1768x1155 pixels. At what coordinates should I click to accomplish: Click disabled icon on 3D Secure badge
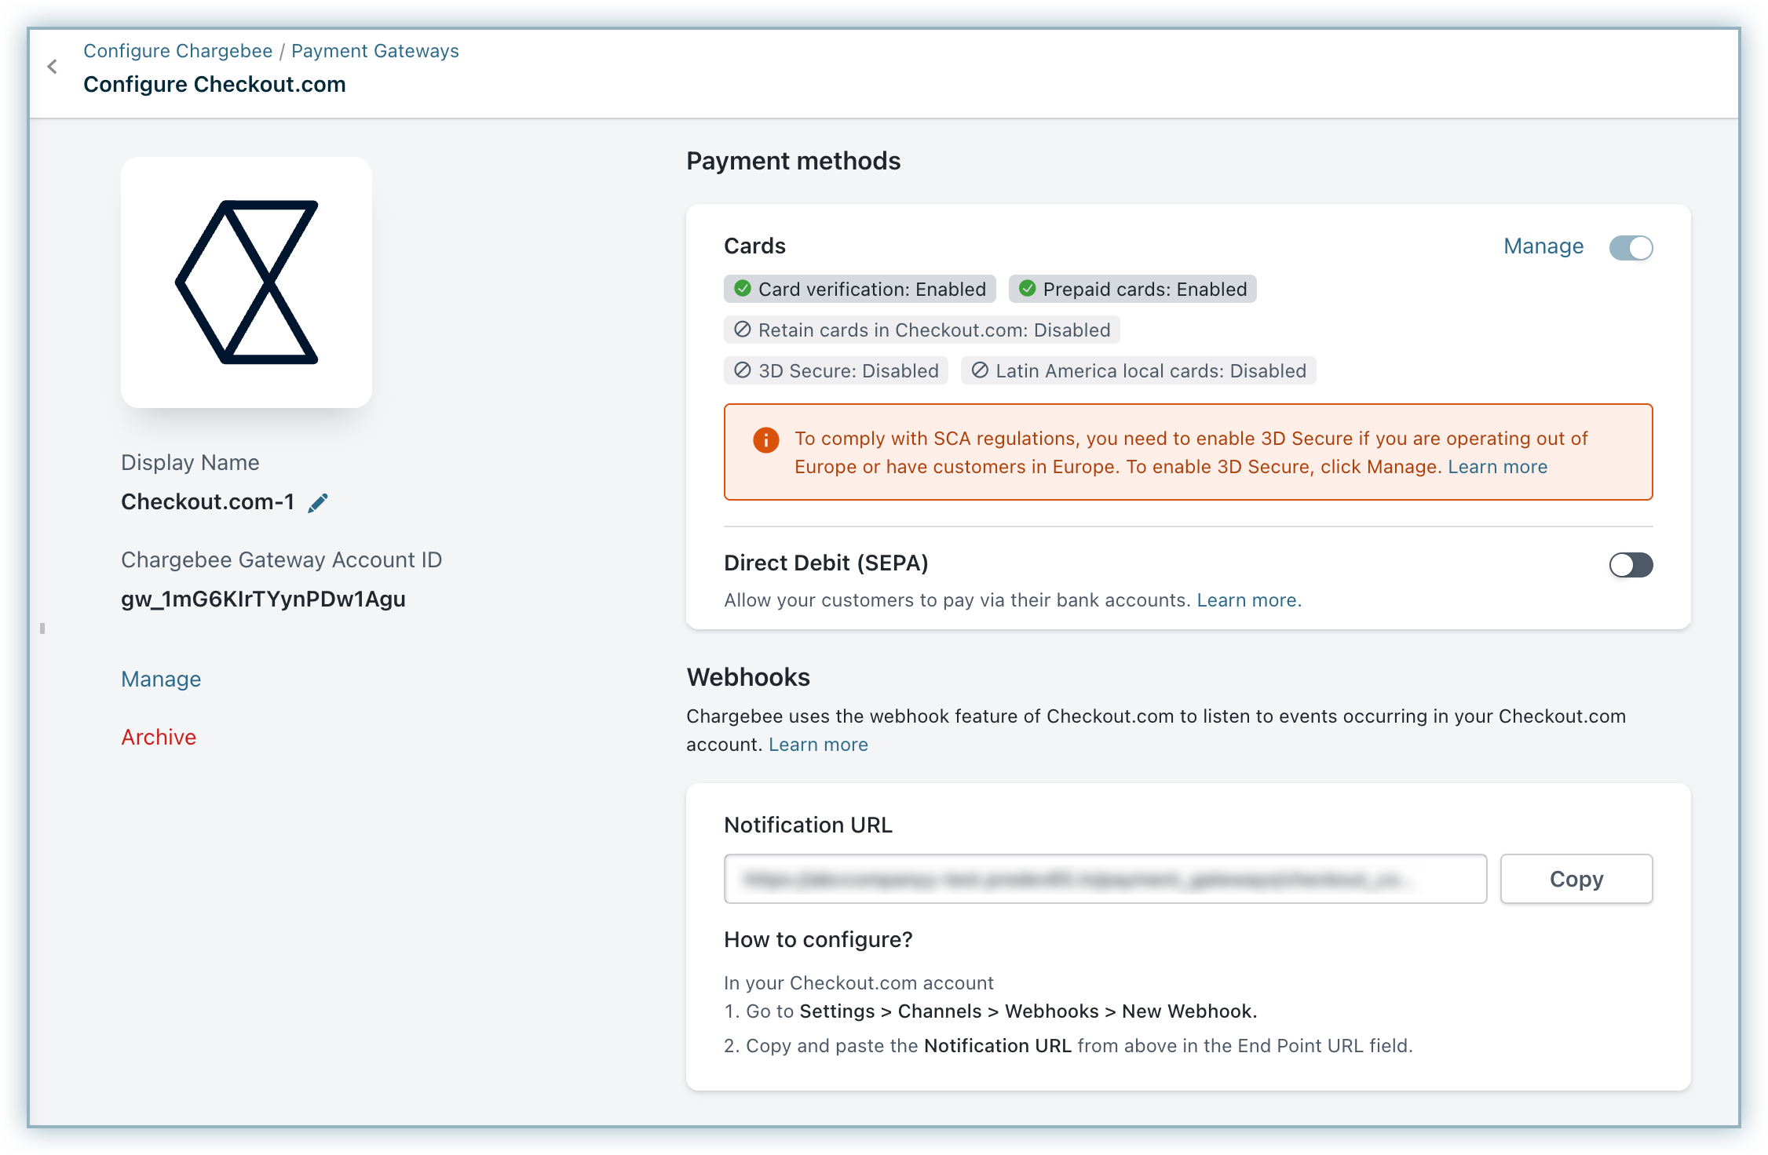(x=742, y=370)
